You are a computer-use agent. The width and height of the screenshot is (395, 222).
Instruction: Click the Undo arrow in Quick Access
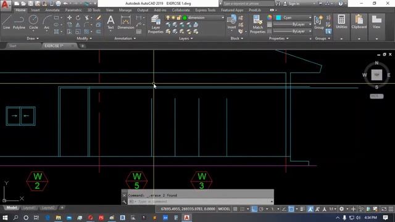[65, 4]
